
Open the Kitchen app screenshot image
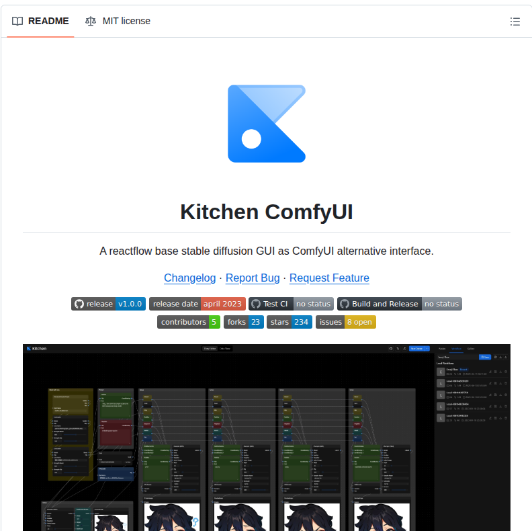267,438
